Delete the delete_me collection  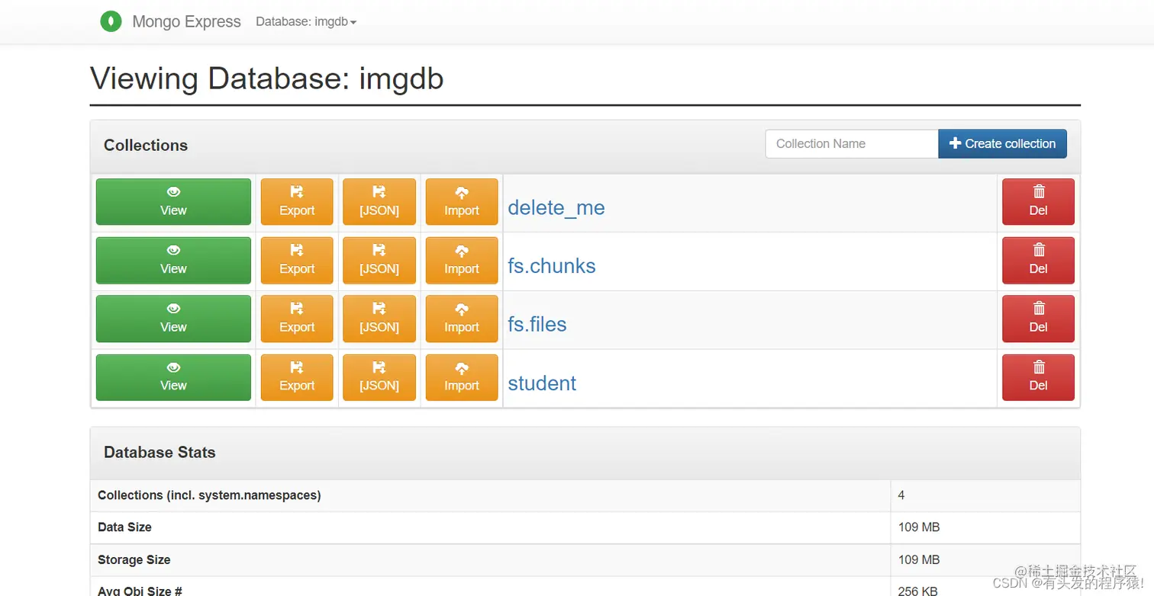[1038, 202]
